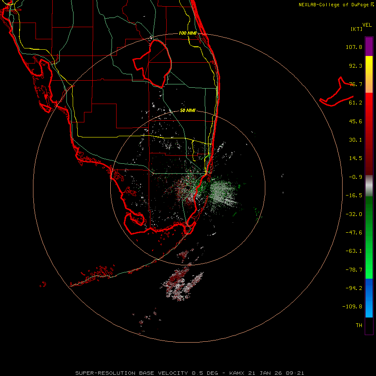Screen dimensions: 376x376
Task: Click the purple segment of the color bar
Action: 369,46
